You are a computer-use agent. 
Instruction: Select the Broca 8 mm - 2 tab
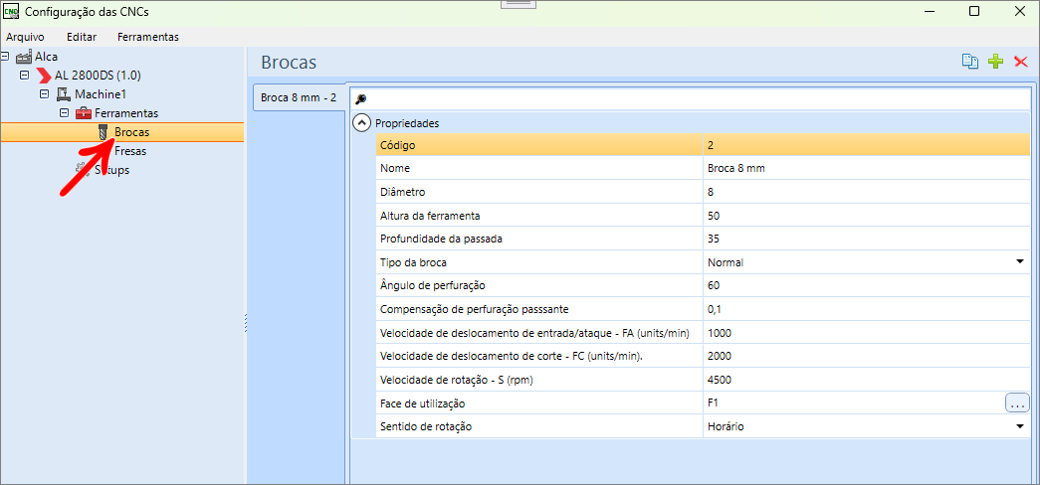pos(299,97)
